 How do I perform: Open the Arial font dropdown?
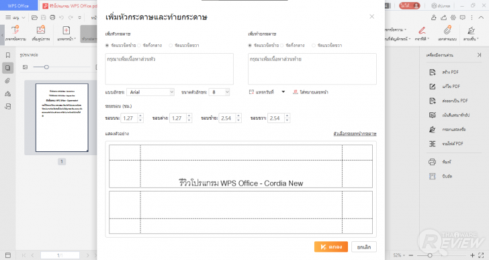pyautogui.click(x=150, y=92)
